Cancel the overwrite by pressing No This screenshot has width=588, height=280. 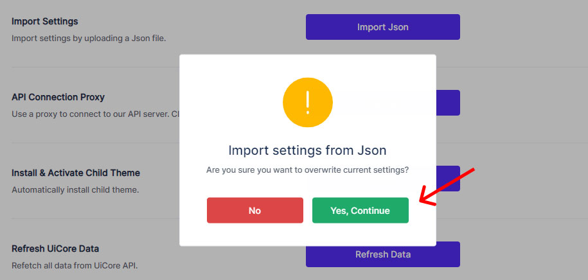254,210
